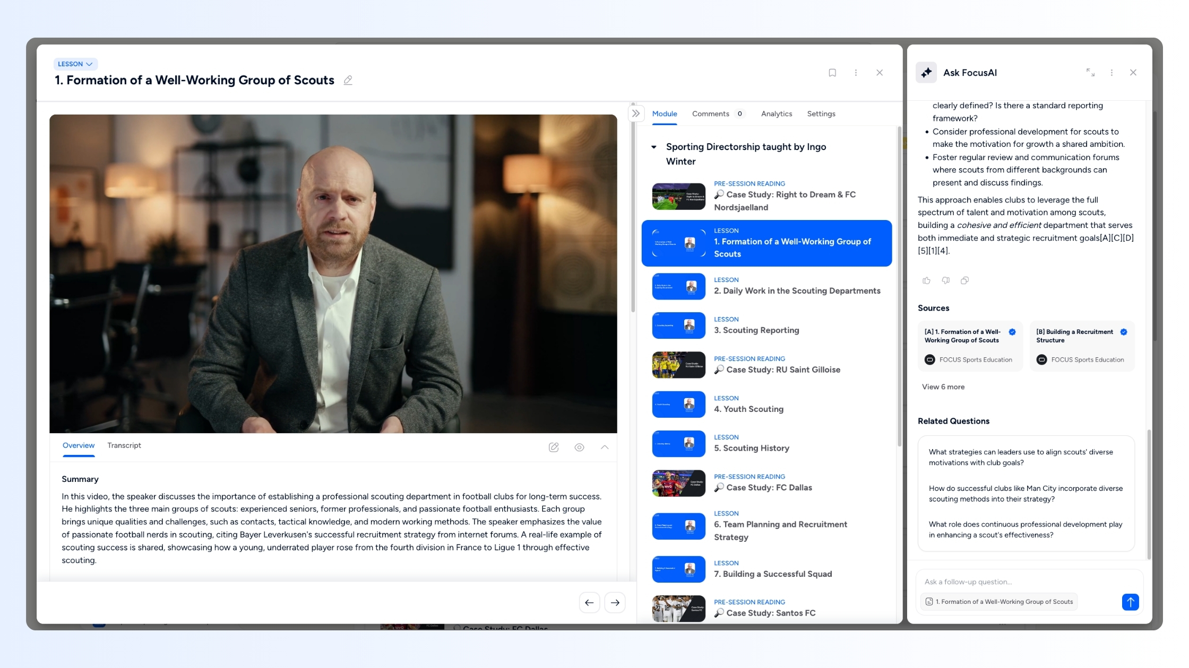
Task: Collapse the overview section chevron
Action: (x=605, y=447)
